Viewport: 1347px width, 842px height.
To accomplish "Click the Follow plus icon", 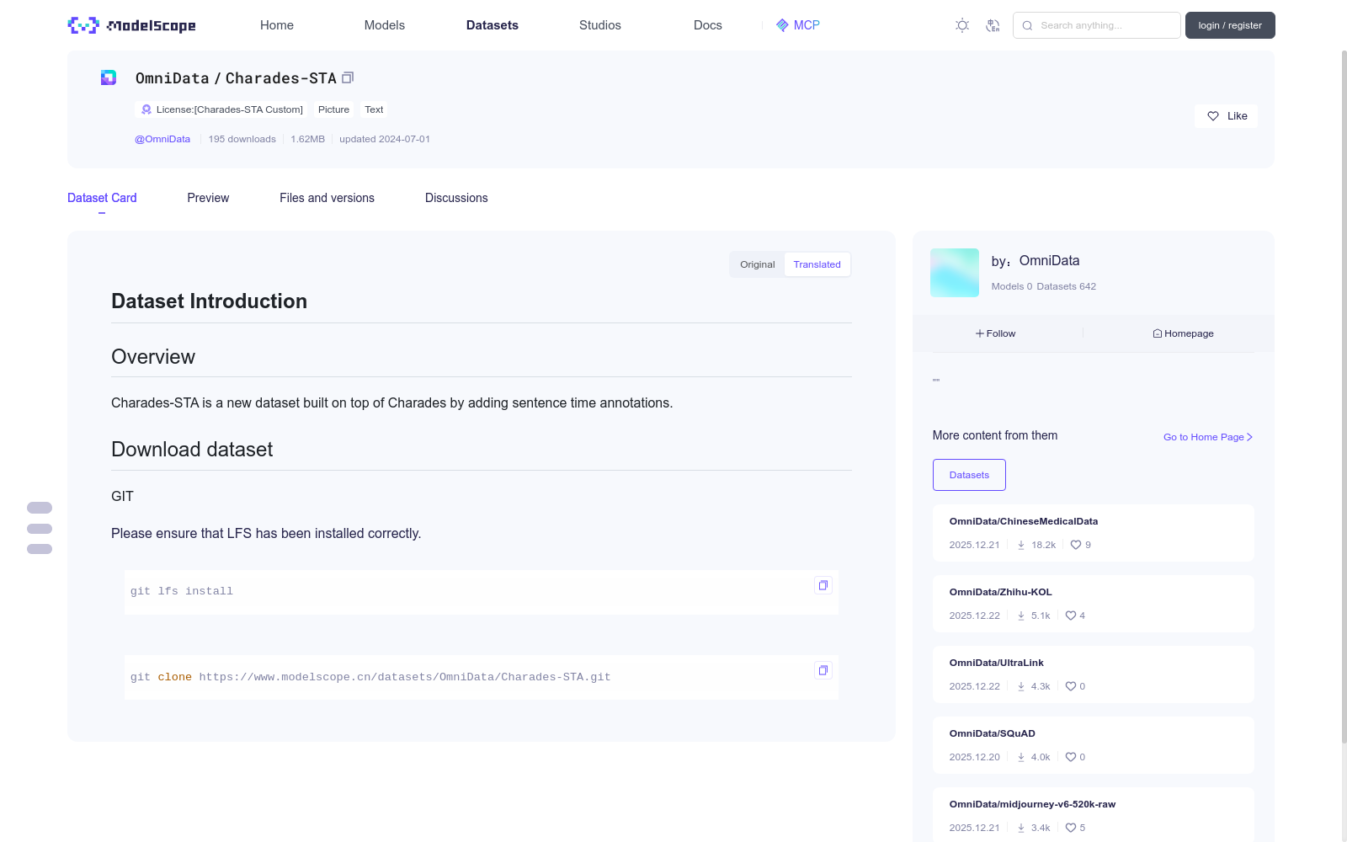I will [980, 333].
